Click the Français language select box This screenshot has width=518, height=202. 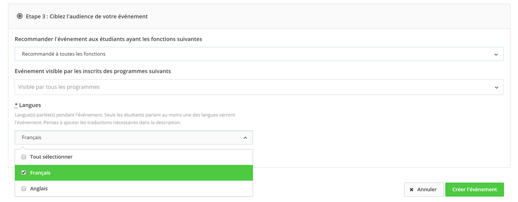pyautogui.click(x=128, y=137)
